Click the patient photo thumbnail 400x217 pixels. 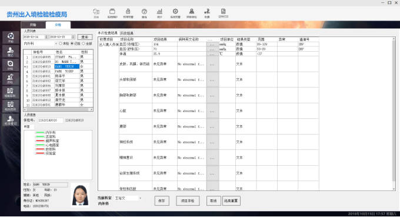(80, 195)
